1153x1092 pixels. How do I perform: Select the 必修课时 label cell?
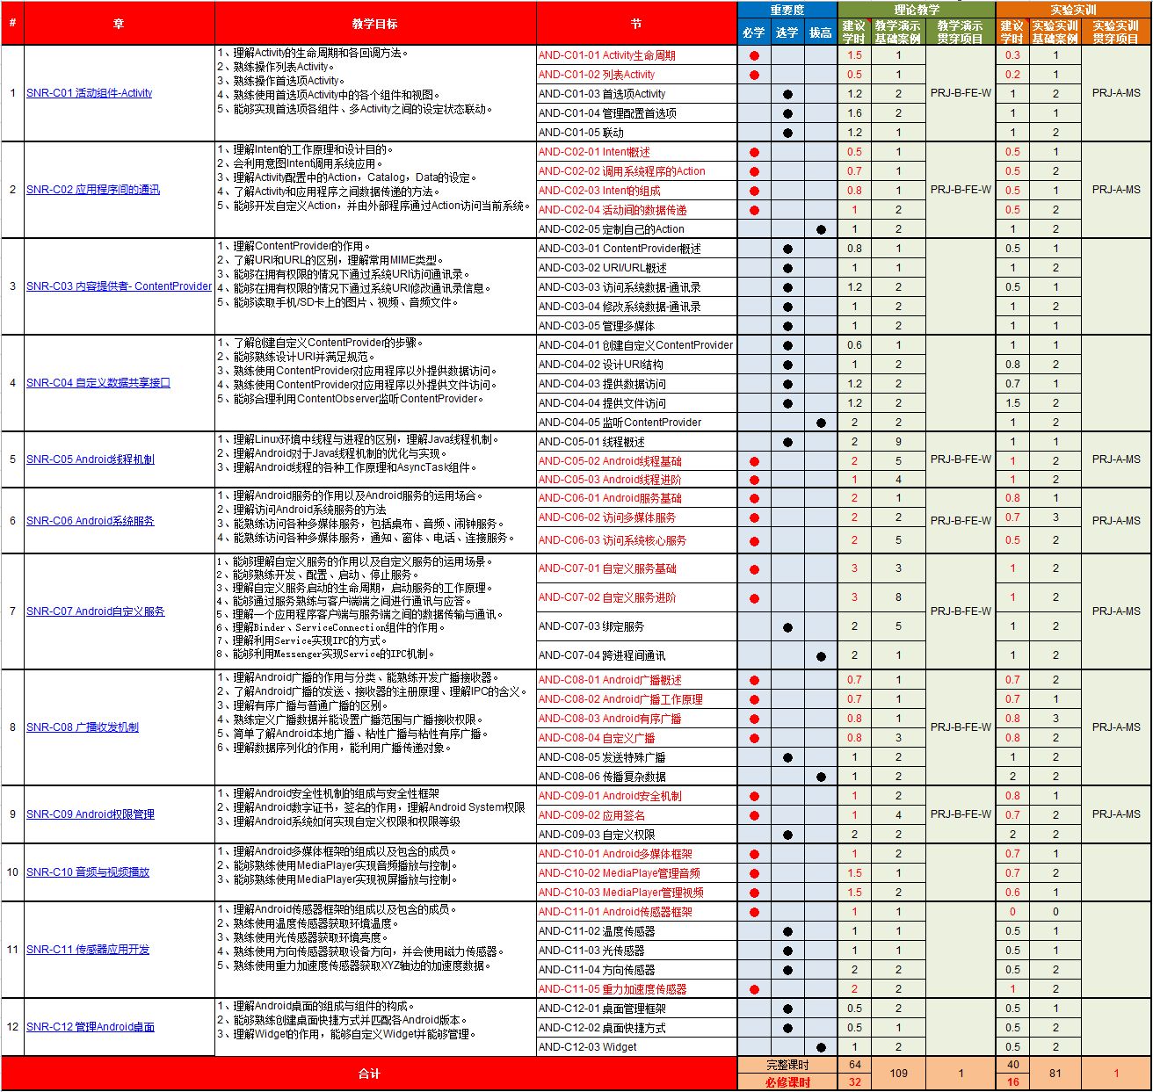(x=787, y=1082)
